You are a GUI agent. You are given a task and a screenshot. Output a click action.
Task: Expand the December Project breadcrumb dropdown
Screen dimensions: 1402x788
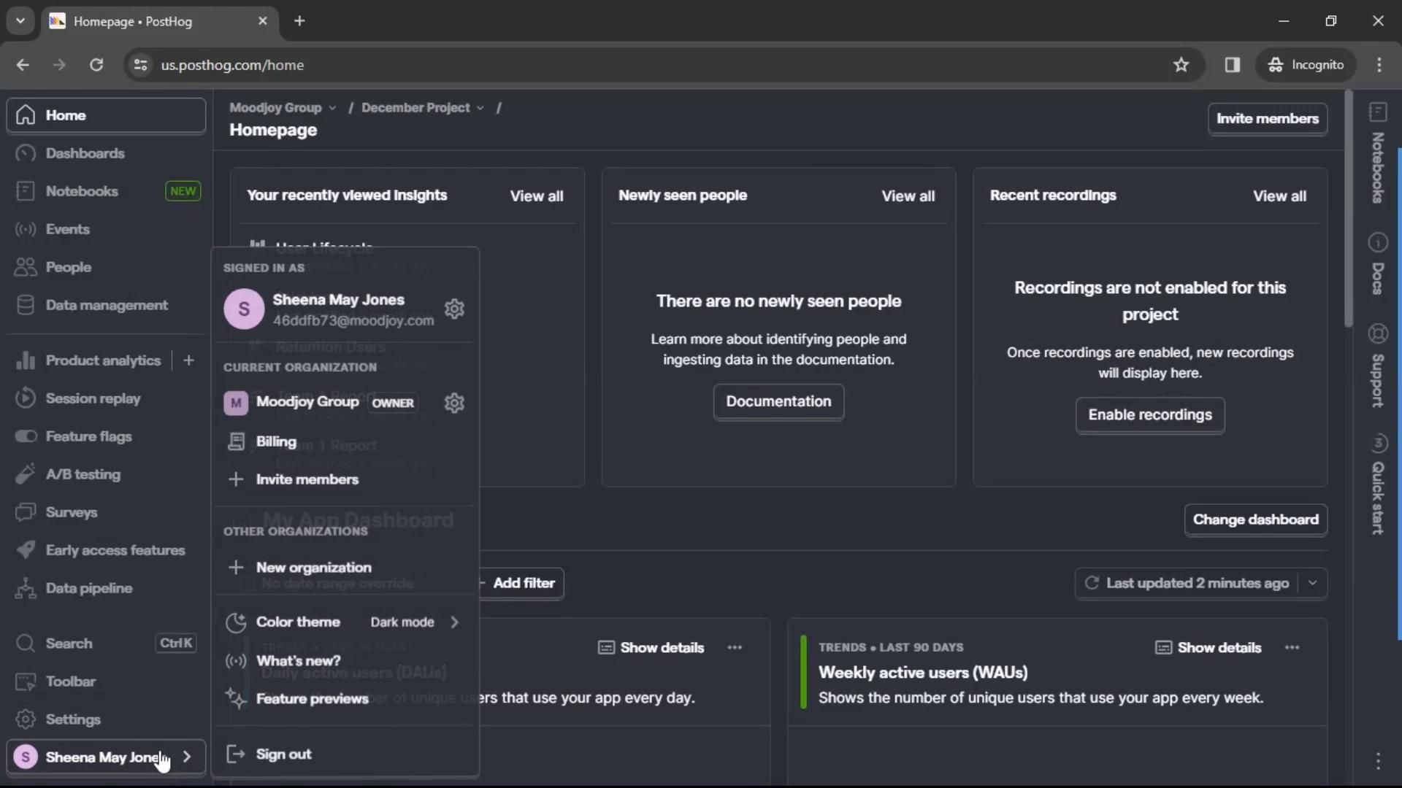point(480,108)
